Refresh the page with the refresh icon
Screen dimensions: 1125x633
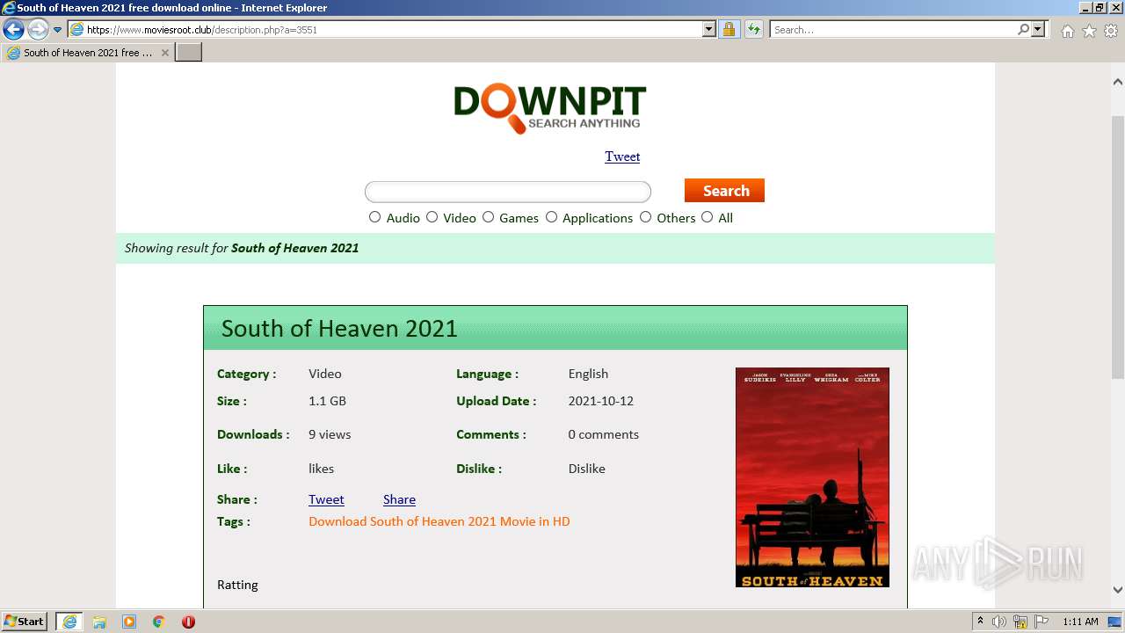753,30
